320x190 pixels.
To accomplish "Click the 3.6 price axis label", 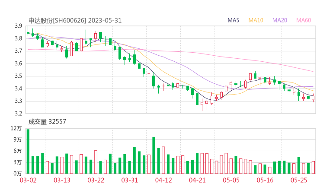I will pos(18,63).
